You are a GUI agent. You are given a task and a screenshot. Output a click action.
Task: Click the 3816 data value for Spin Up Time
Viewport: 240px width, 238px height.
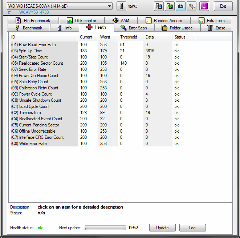coord(150,51)
